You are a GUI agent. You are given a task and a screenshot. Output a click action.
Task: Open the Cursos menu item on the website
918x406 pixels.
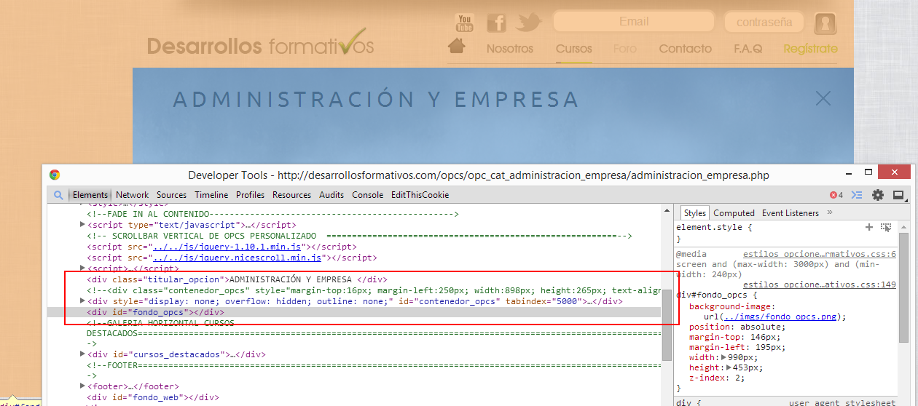pos(574,49)
